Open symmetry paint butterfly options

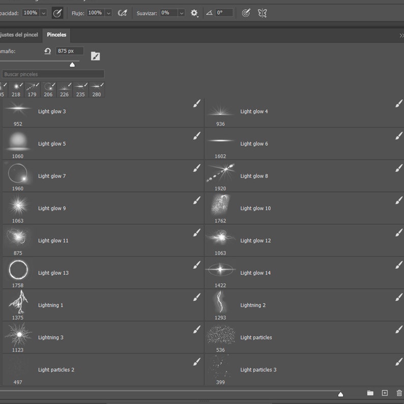(x=262, y=13)
